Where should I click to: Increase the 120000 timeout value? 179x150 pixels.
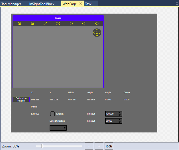click(120, 112)
